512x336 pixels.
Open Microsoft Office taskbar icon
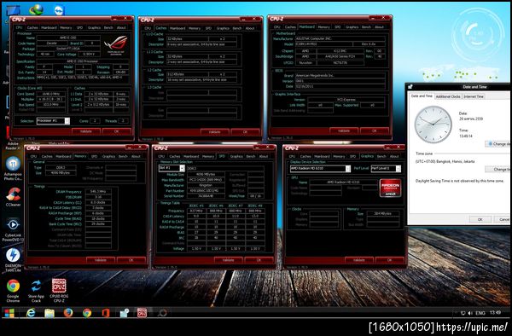(105, 314)
